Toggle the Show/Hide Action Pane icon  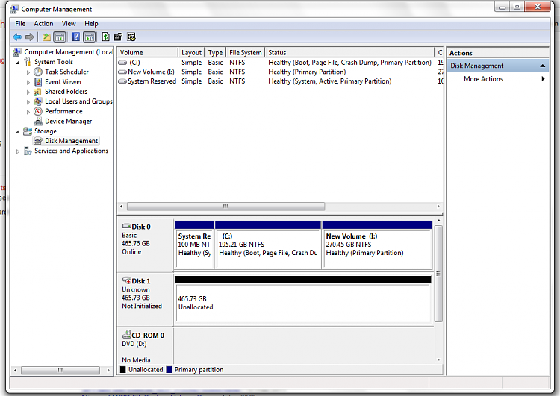click(x=90, y=37)
